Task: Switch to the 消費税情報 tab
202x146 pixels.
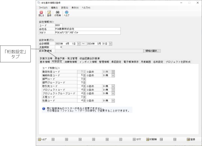Action: tap(71, 62)
